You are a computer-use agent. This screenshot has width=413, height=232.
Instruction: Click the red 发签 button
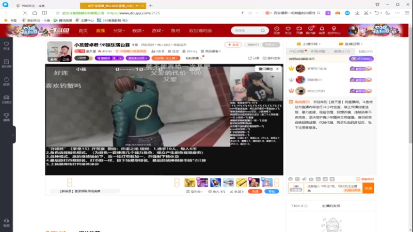233,45
